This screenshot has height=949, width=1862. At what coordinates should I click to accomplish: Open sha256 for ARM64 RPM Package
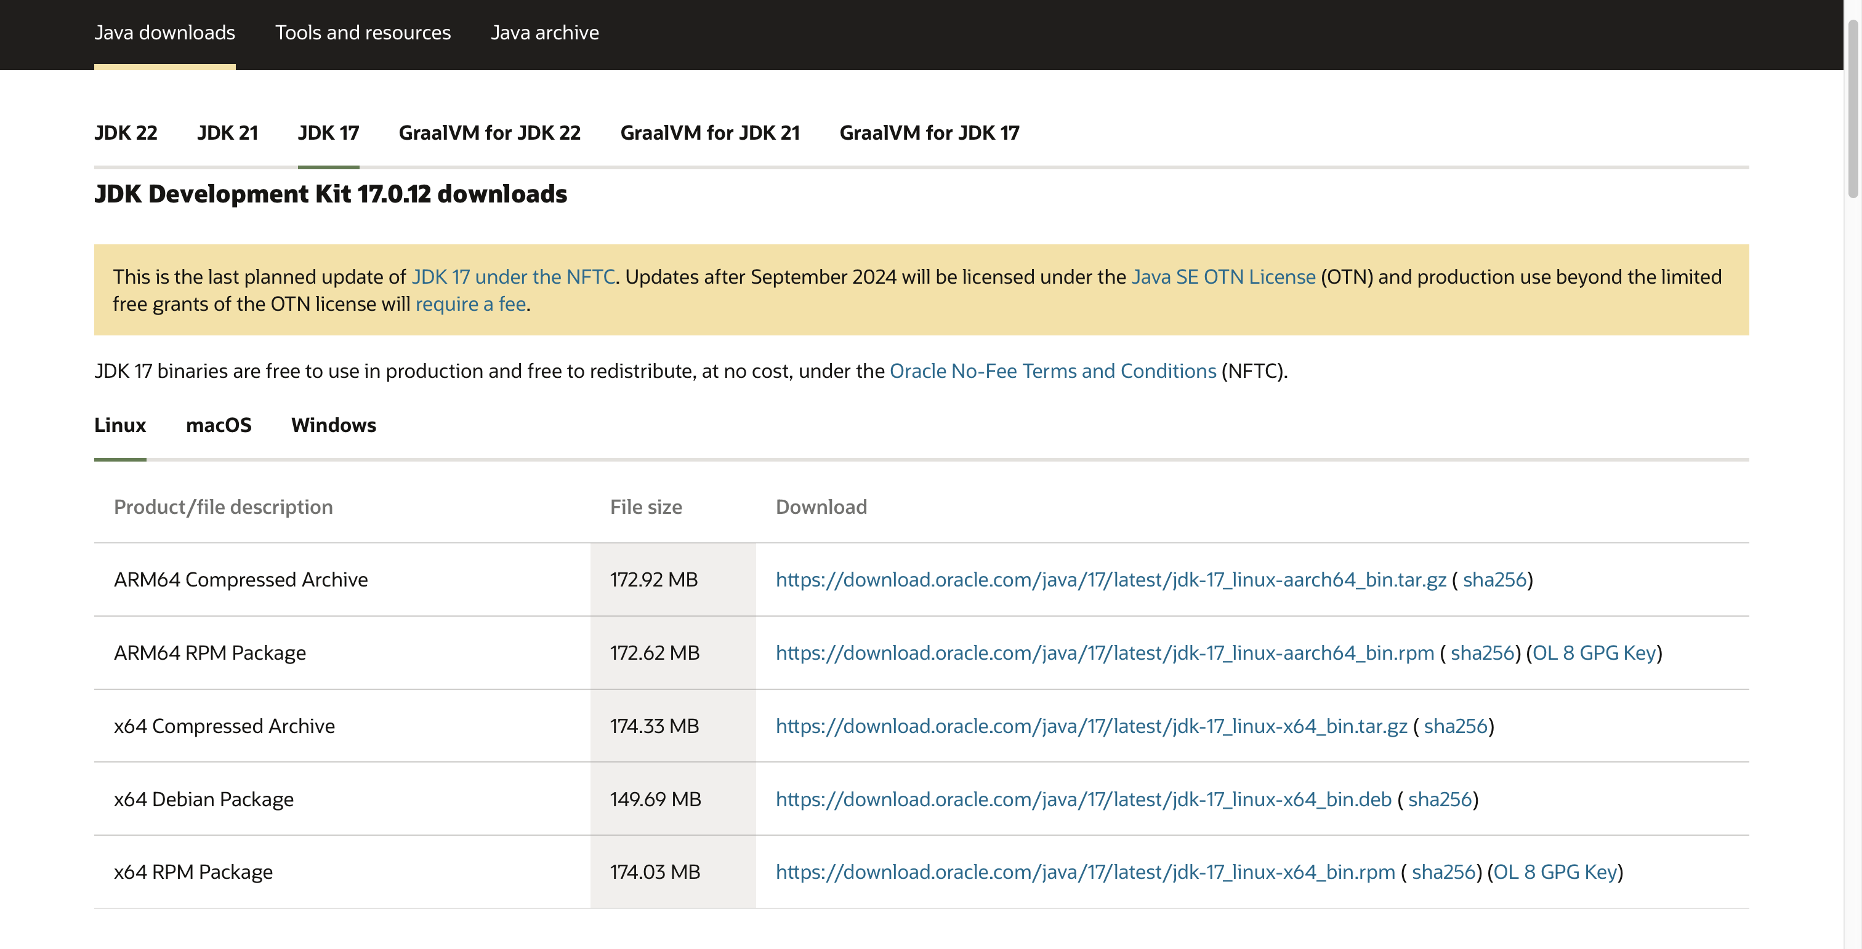1482,652
